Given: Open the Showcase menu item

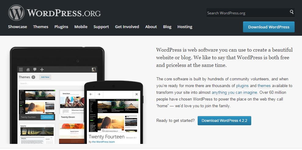Looking at the screenshot, I should pos(17,27).
